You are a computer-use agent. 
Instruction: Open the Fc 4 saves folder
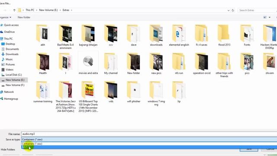click(202, 36)
